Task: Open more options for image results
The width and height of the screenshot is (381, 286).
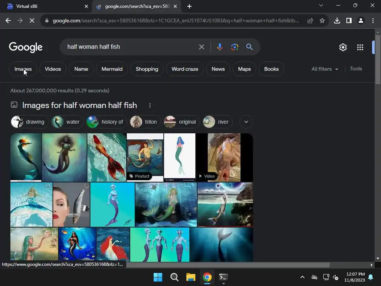Action: [x=150, y=105]
